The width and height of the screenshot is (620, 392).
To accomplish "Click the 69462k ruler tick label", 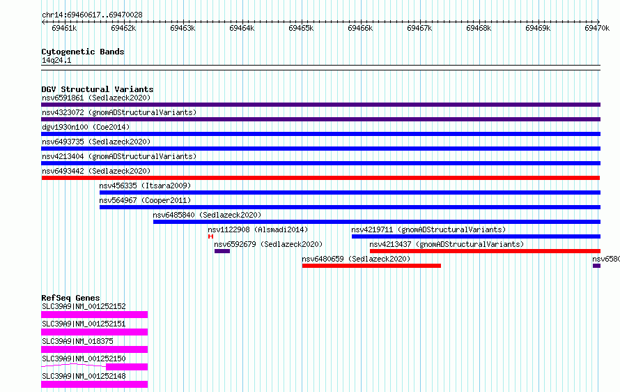I will pyautogui.click(x=123, y=28).
